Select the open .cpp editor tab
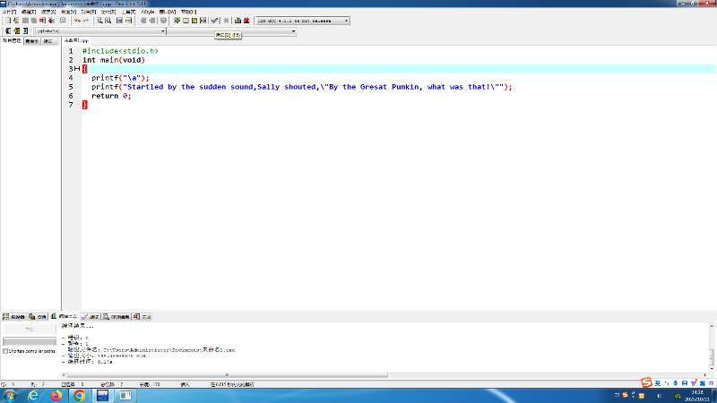The width and height of the screenshot is (717, 403). [76, 40]
